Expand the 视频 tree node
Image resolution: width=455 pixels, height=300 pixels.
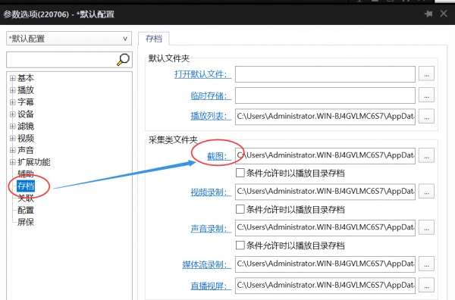point(12,139)
